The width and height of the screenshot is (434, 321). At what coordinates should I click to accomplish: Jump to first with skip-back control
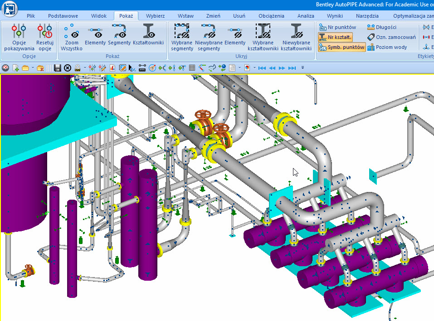[x=262, y=68]
